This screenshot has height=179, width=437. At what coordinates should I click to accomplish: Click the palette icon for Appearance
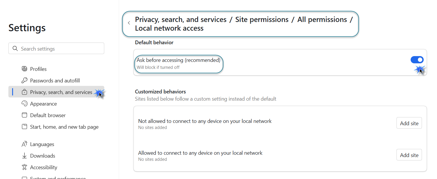[x=24, y=104]
